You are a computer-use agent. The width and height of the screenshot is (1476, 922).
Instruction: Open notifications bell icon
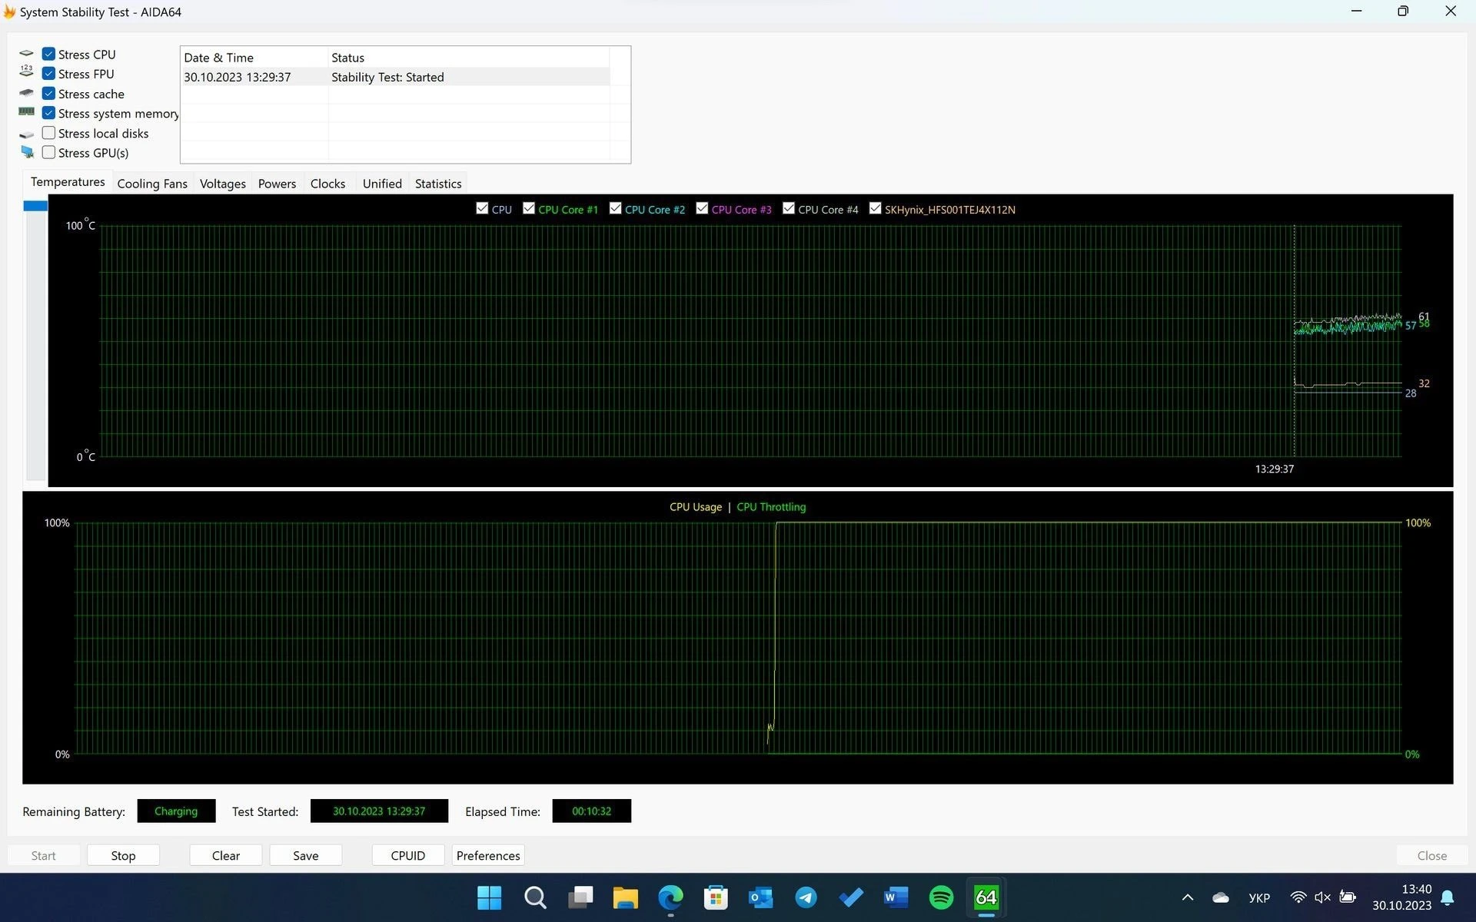1448,897
